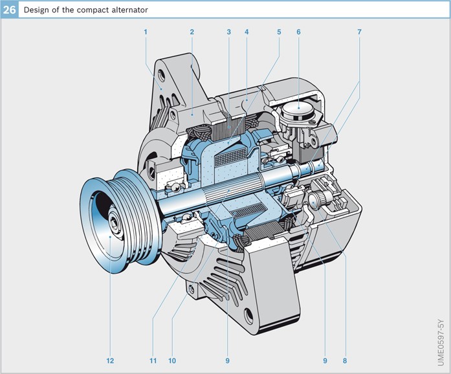Click callout number 6 at top
This screenshot has width=451, height=374.
[x=298, y=32]
